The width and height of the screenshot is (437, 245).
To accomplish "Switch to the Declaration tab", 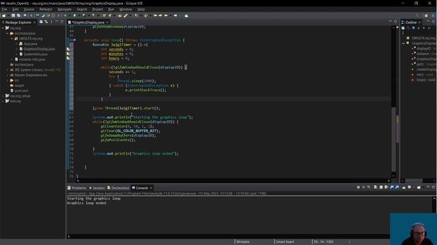I will click(118, 188).
